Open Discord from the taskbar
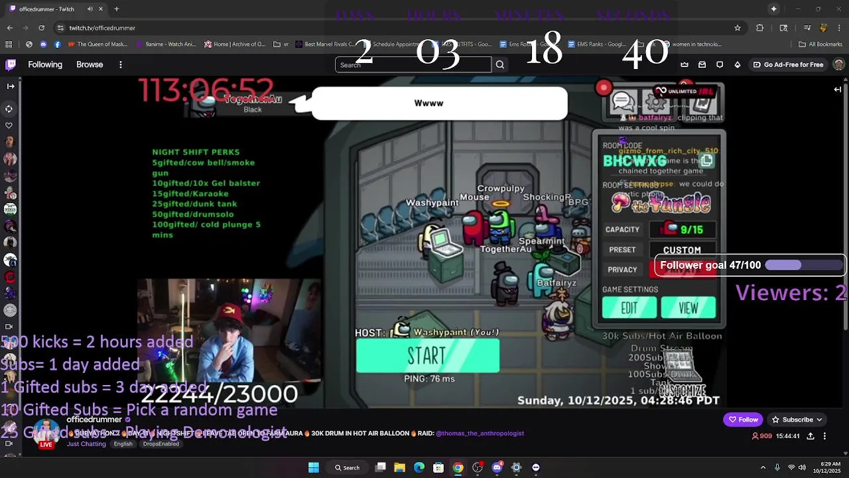849x478 pixels. coord(497,467)
